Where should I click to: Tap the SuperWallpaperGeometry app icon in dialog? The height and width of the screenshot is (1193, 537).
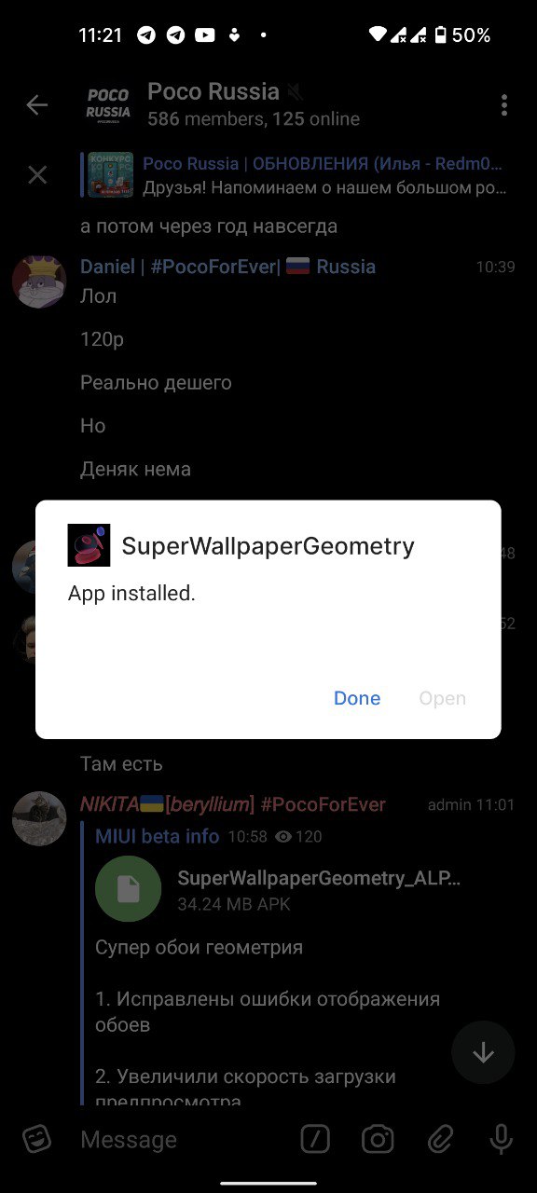[x=89, y=545]
